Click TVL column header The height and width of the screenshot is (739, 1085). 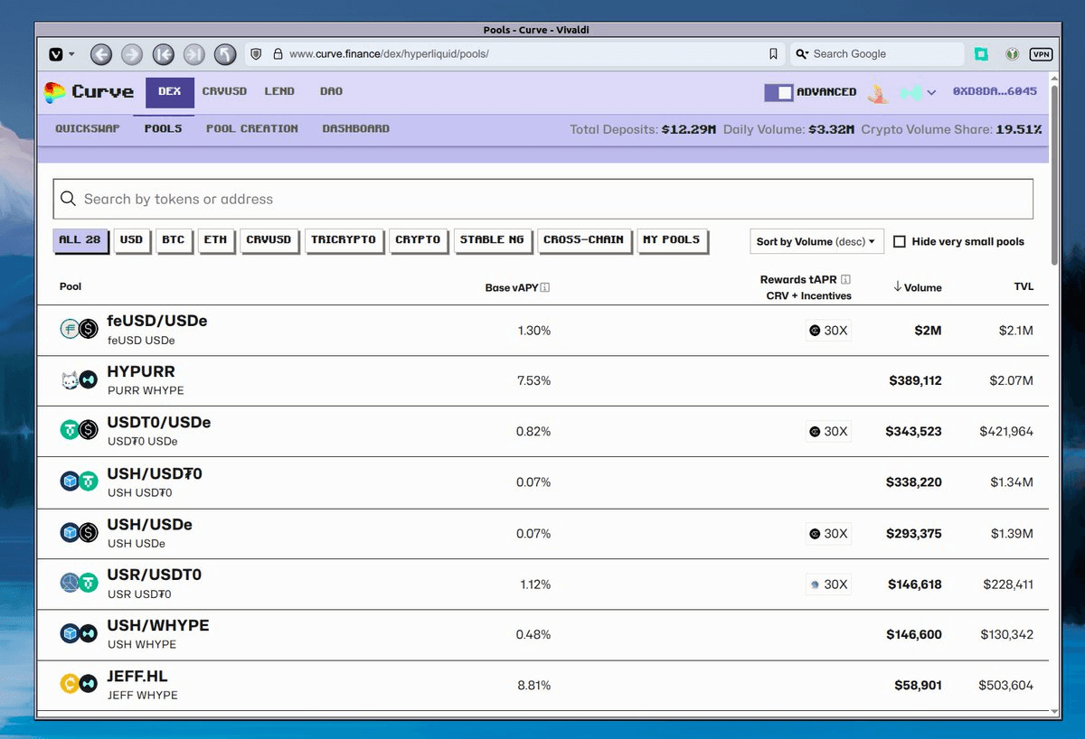coord(1024,286)
